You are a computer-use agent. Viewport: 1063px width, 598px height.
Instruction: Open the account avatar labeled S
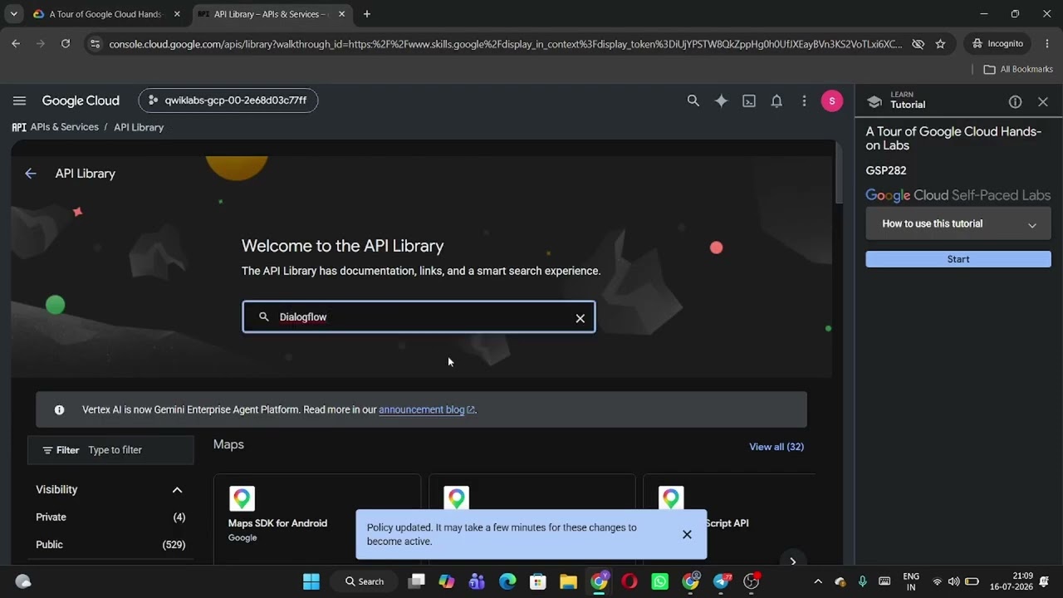click(831, 100)
